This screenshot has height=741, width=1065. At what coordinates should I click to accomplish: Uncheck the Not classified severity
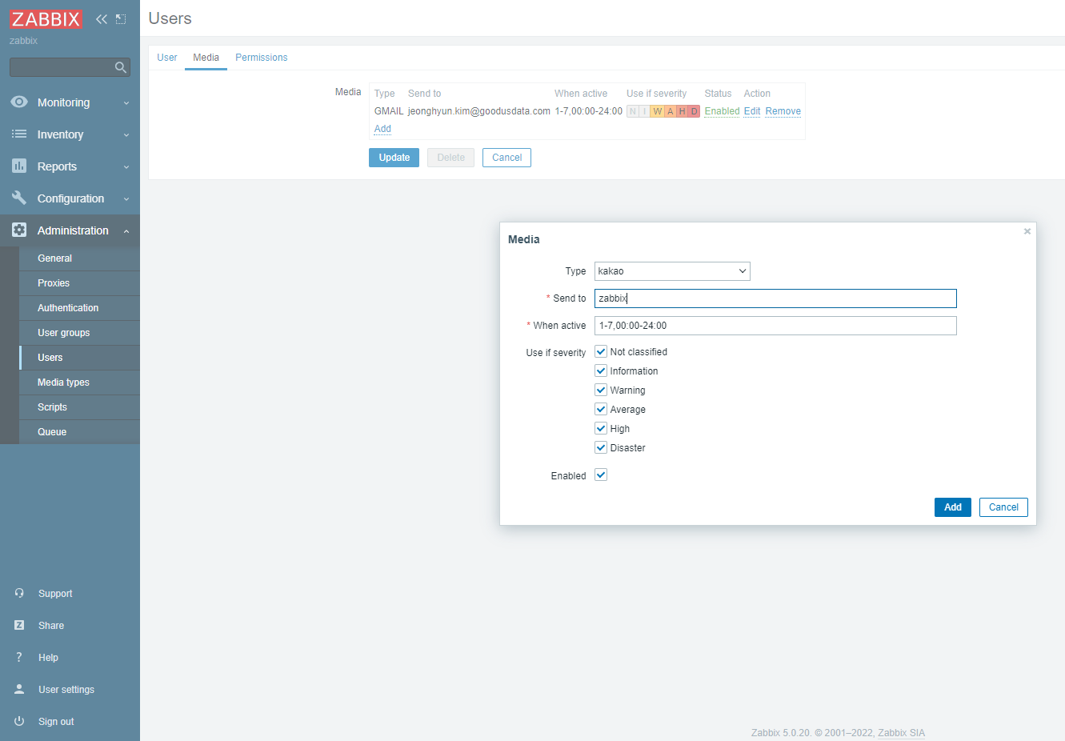(601, 351)
